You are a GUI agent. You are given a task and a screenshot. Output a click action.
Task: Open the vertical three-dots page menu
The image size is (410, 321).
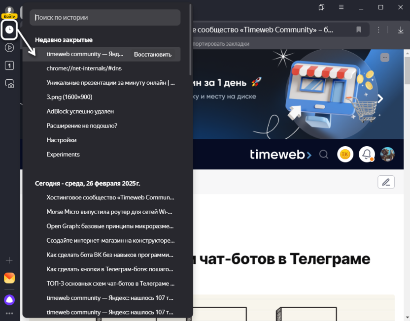[378, 30]
